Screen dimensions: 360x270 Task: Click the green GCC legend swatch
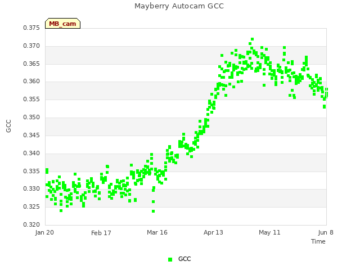[x=170, y=259]
